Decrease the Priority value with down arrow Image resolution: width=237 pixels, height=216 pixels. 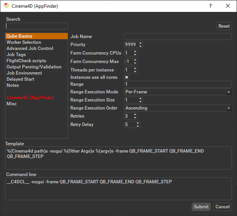(140, 46)
